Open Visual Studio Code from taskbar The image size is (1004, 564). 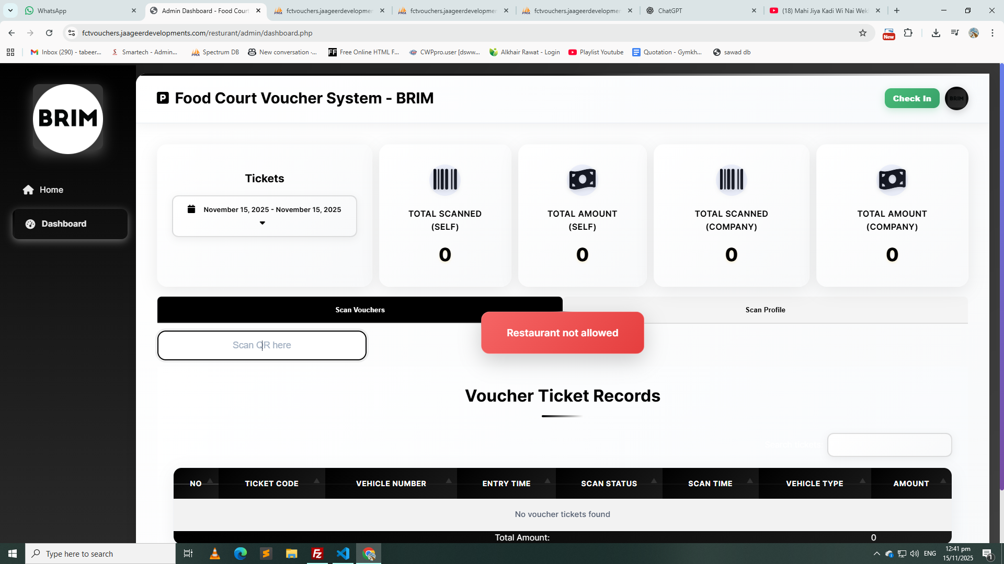coord(343,554)
